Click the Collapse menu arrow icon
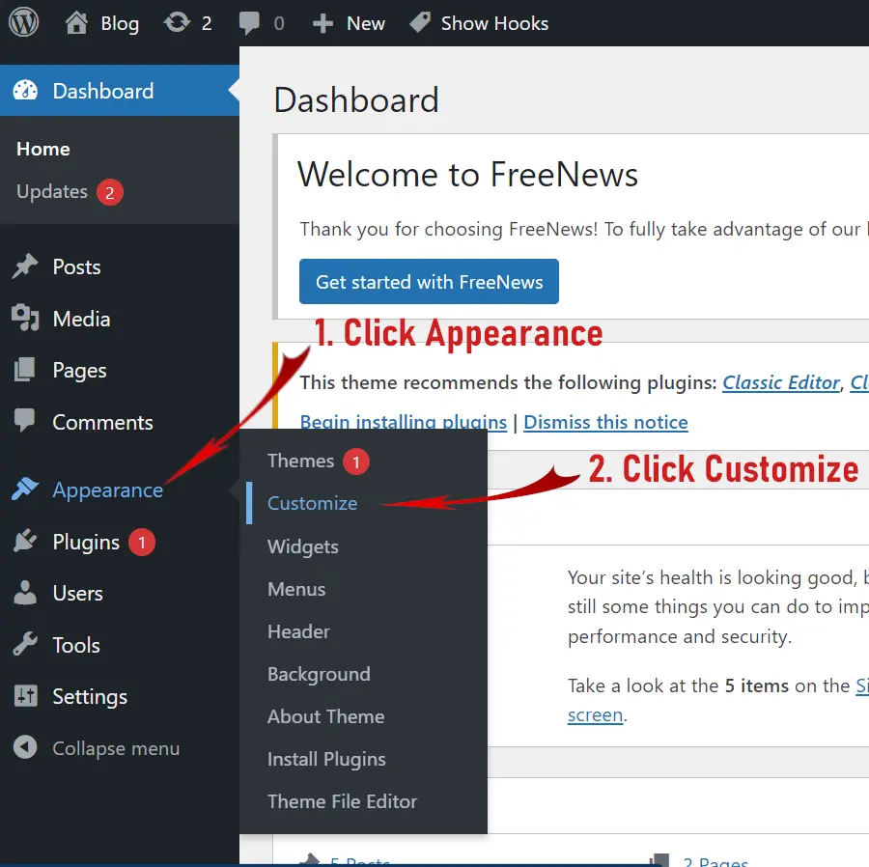This screenshot has height=867, width=869. click(x=25, y=747)
